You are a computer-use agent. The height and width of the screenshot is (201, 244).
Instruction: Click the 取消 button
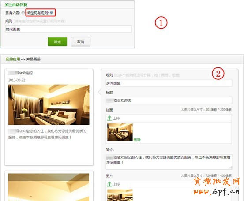(x=81, y=41)
